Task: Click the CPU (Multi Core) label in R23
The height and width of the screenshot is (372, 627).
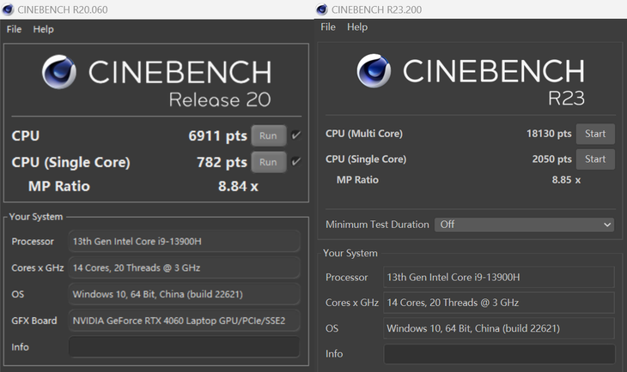Action: pos(364,134)
